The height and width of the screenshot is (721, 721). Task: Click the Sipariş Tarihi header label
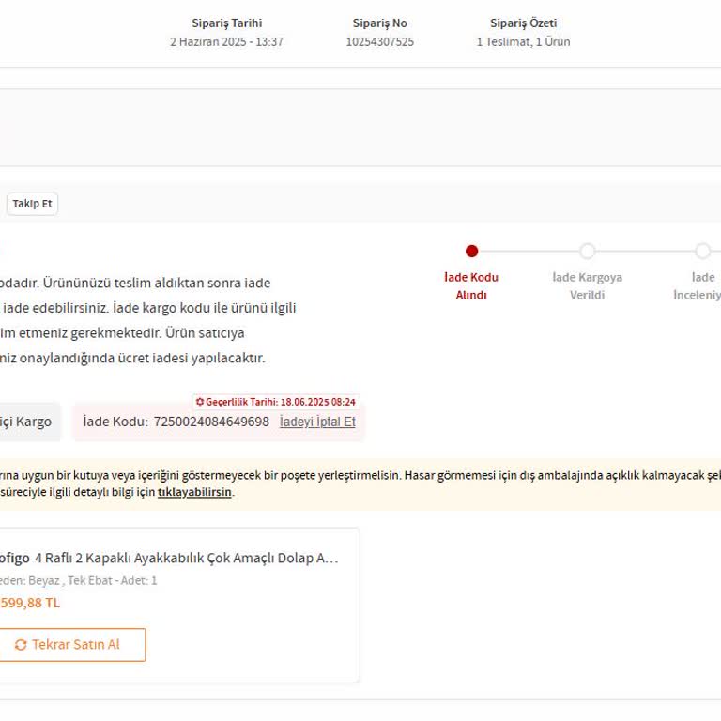(x=226, y=23)
